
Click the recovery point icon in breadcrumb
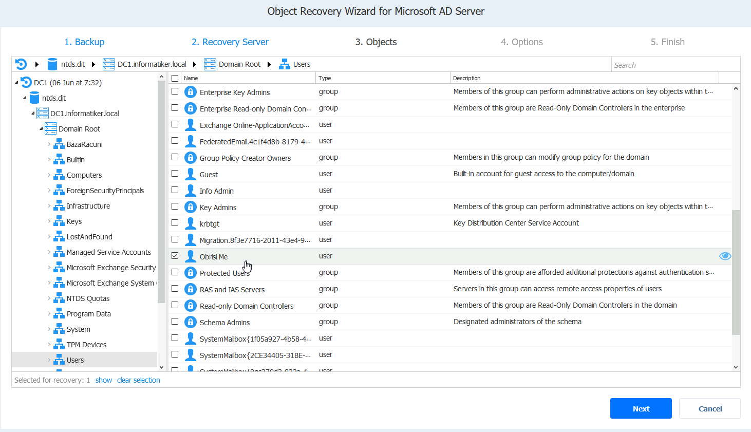click(21, 64)
